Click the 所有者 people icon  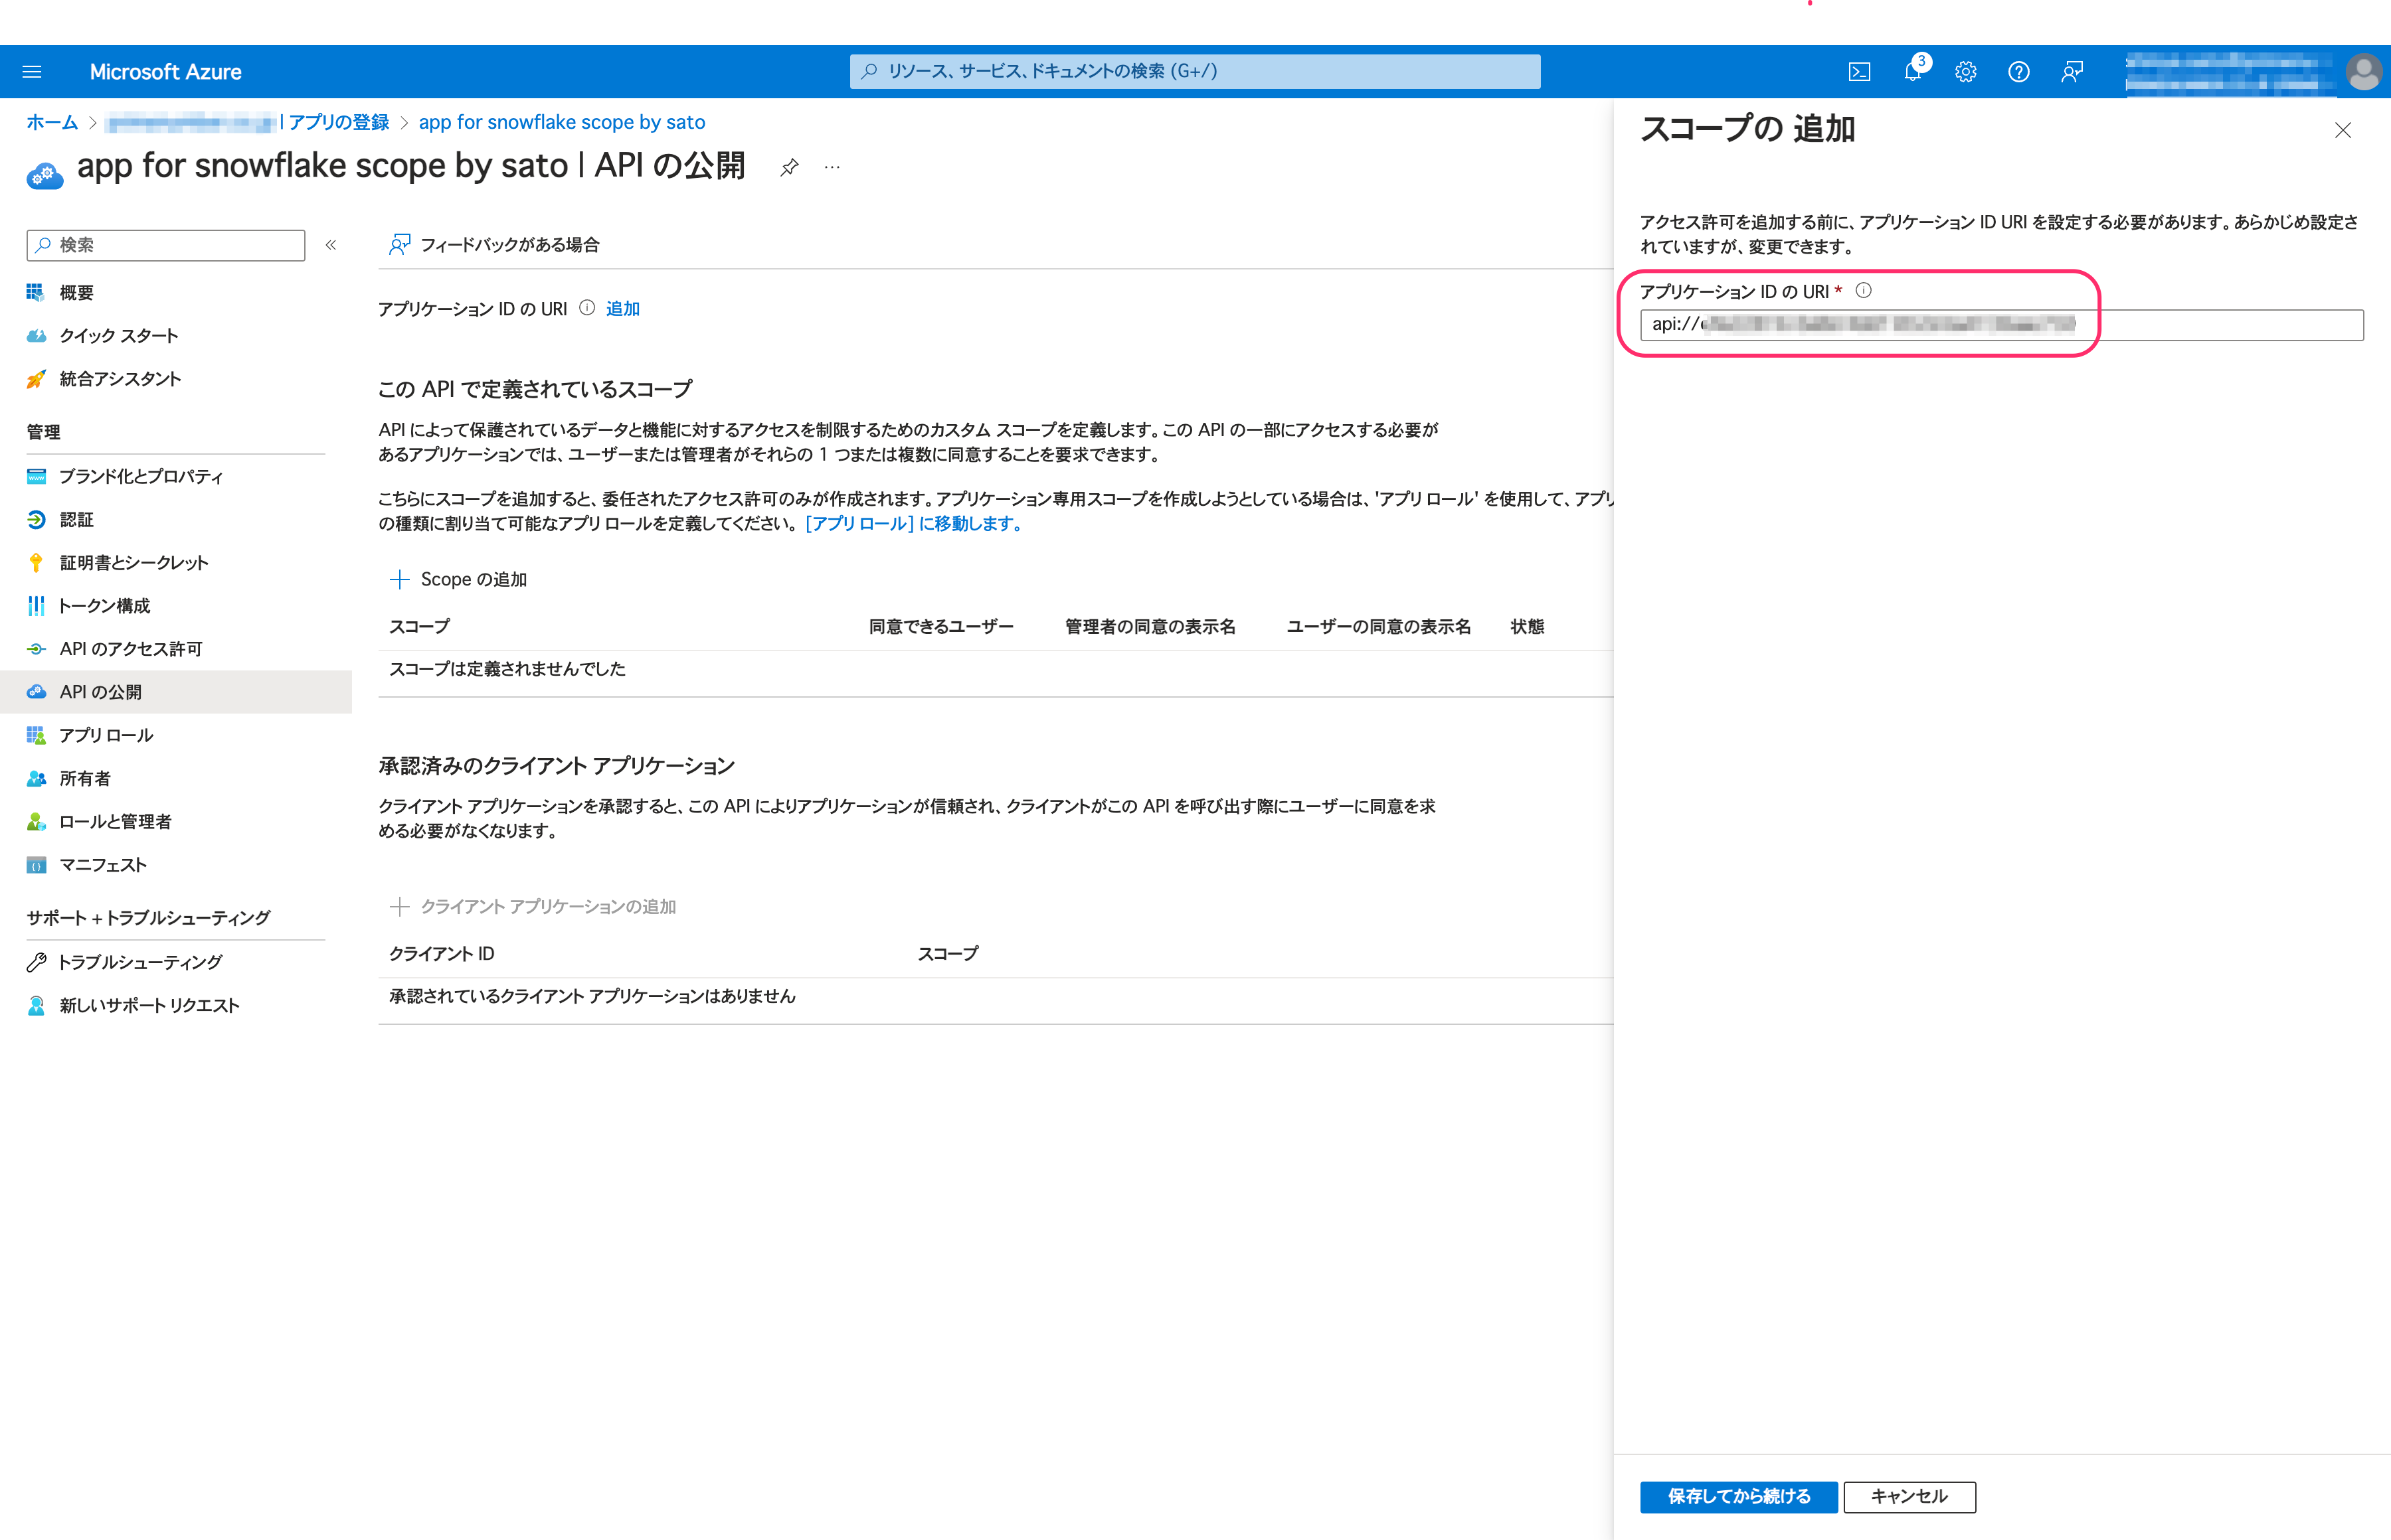coord(36,778)
